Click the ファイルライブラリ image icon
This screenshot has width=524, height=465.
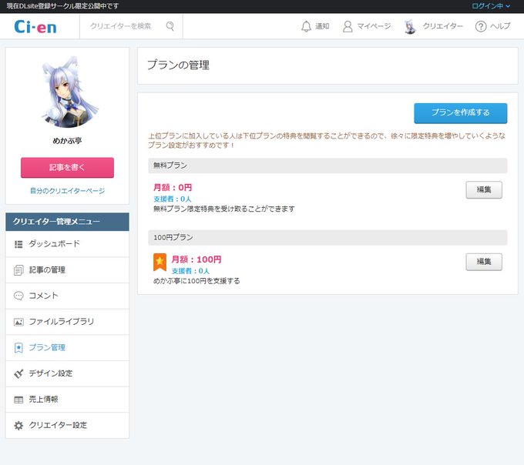tap(18, 322)
